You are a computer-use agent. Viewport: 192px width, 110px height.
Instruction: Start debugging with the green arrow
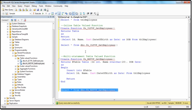click(x=43, y=14)
